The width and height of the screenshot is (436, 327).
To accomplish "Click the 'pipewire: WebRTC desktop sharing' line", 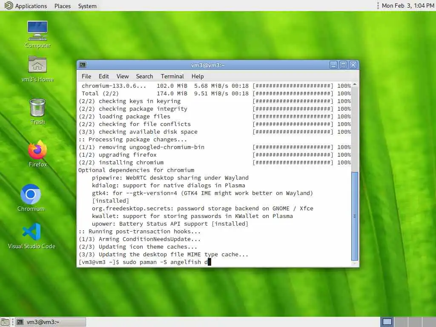I will [x=170, y=178].
